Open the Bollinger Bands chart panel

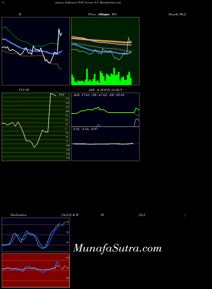36,51
